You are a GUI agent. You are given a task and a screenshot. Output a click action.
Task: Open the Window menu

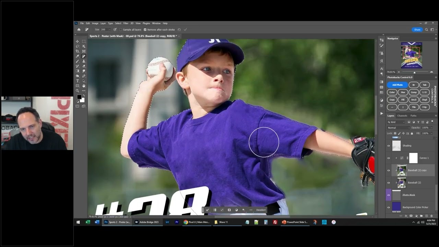pyautogui.click(x=156, y=23)
